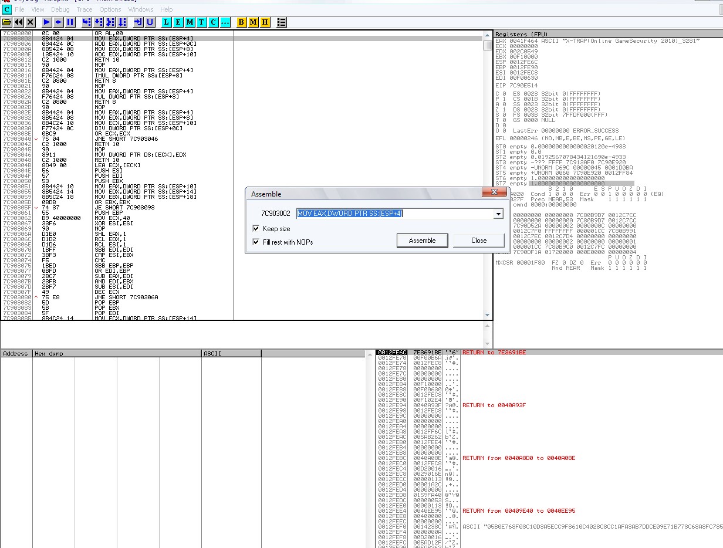Expand the Assemble command history dropdown

498,214
